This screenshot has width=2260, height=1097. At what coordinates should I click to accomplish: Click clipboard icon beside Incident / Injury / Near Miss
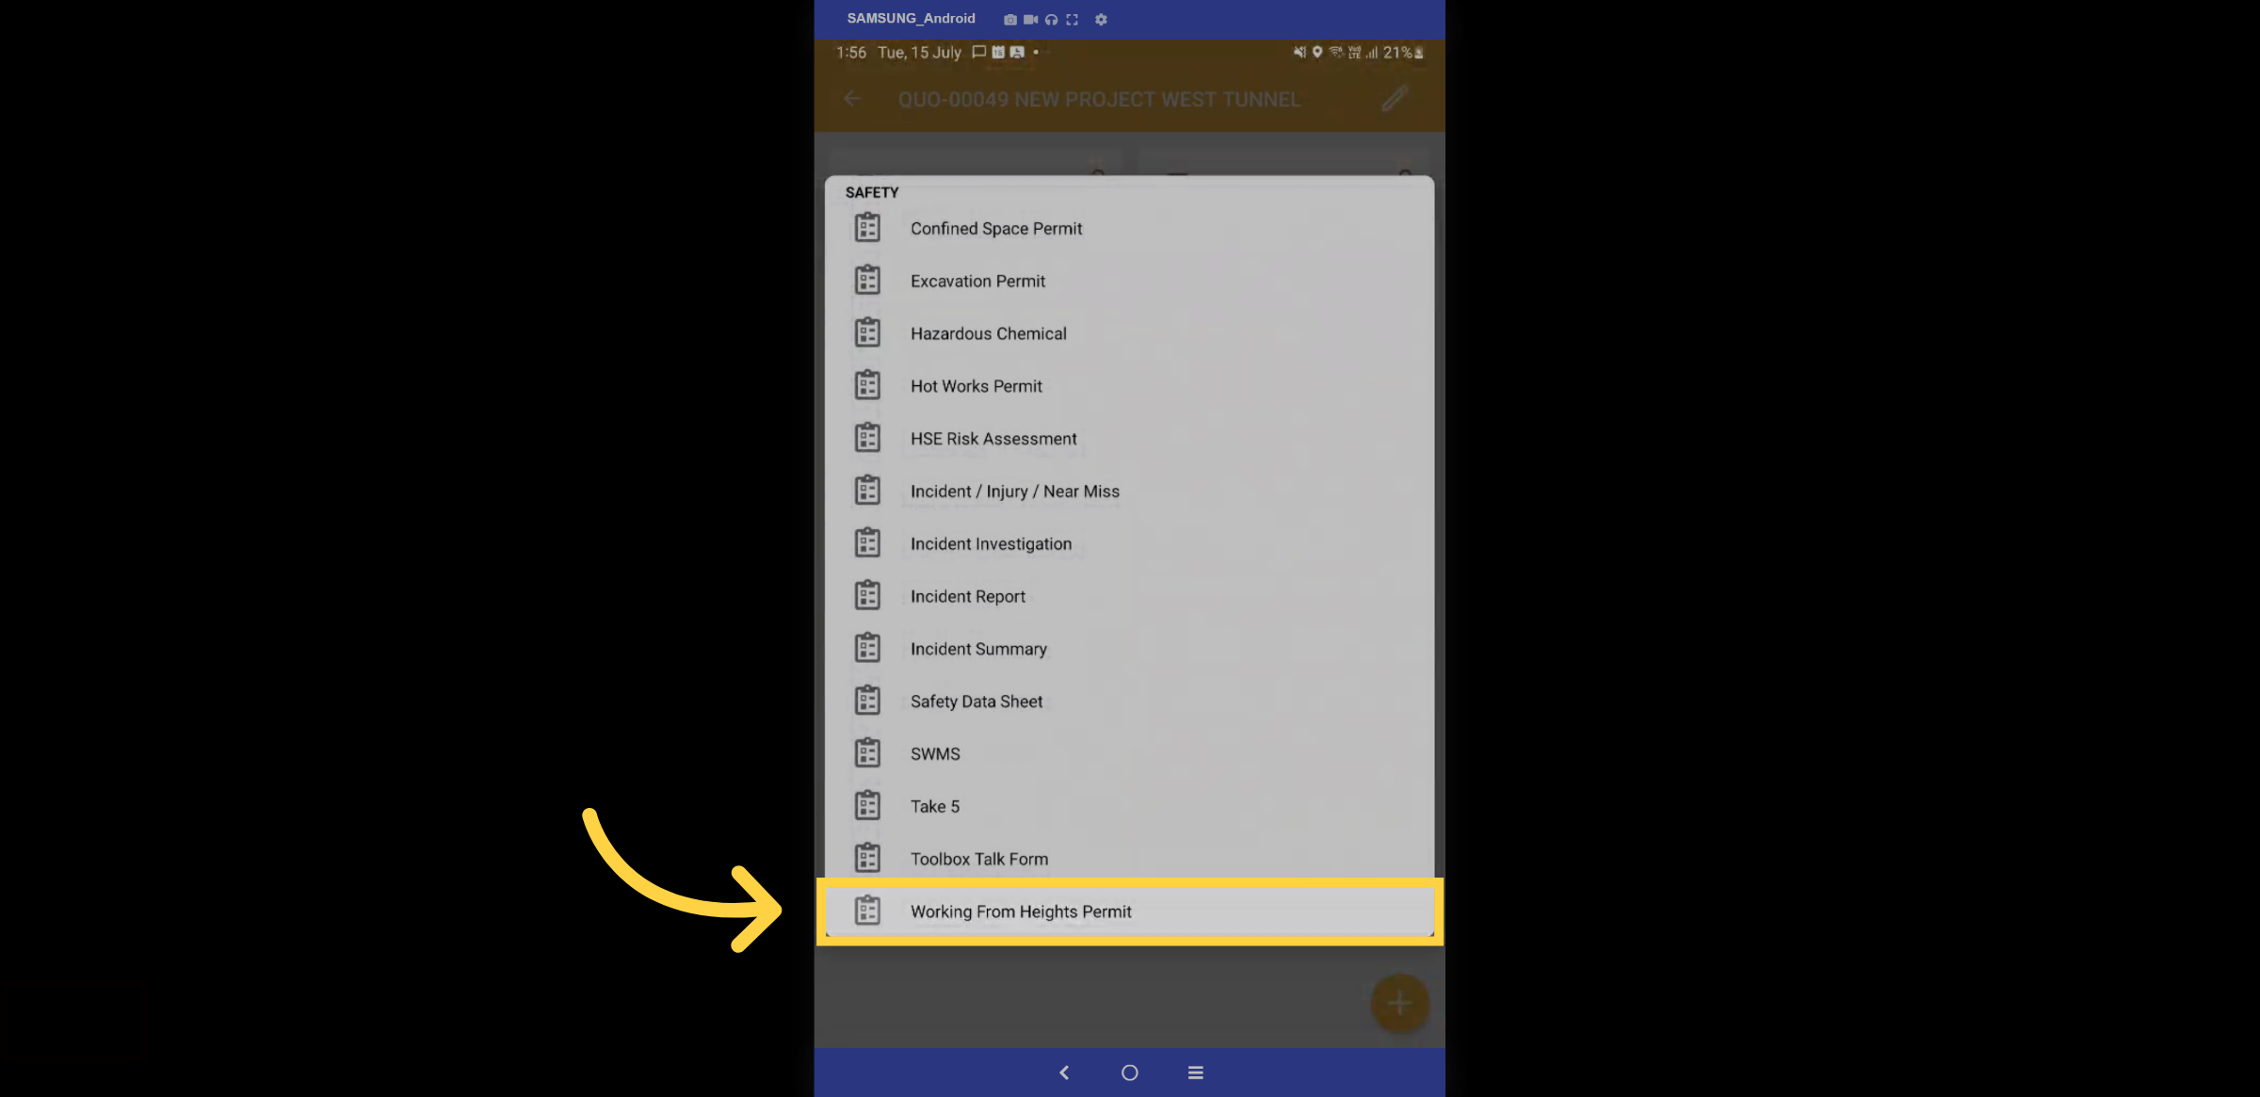tap(867, 491)
